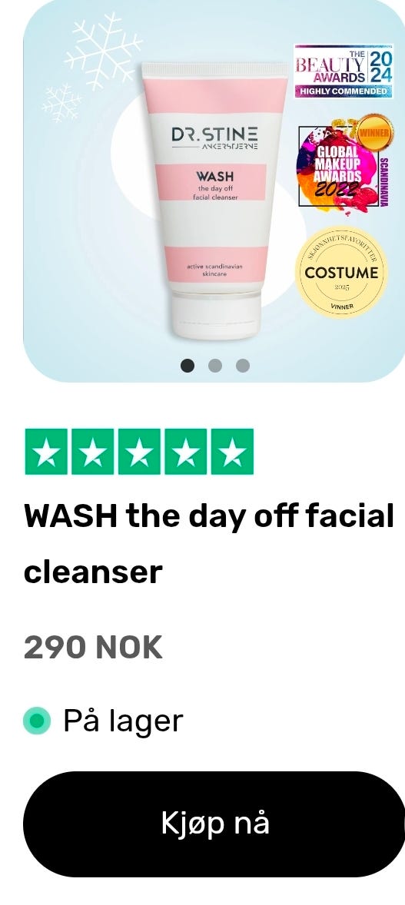Click the Kjøp nå buy button
This screenshot has width=405, height=905.
tap(215, 824)
